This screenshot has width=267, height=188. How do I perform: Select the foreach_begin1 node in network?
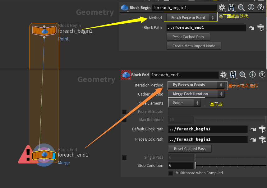coord(44,31)
